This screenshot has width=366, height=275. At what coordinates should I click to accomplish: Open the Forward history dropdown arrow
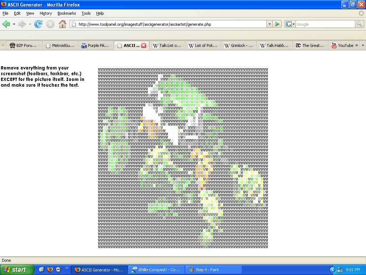coord(30,24)
